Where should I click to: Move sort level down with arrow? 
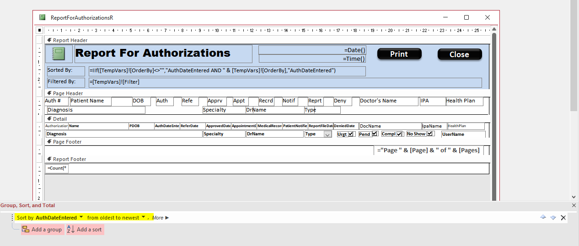coord(553,218)
